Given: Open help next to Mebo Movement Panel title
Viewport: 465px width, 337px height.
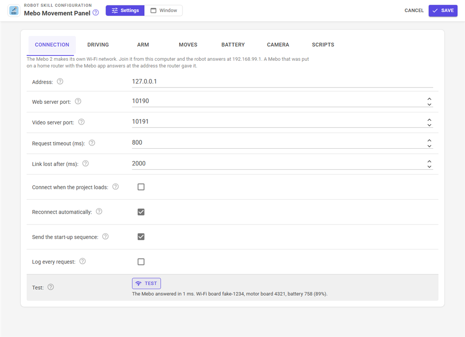Looking at the screenshot, I should pos(95,13).
